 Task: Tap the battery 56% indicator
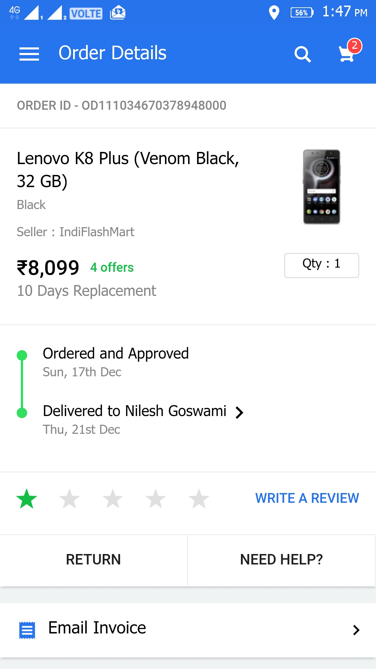click(x=302, y=13)
